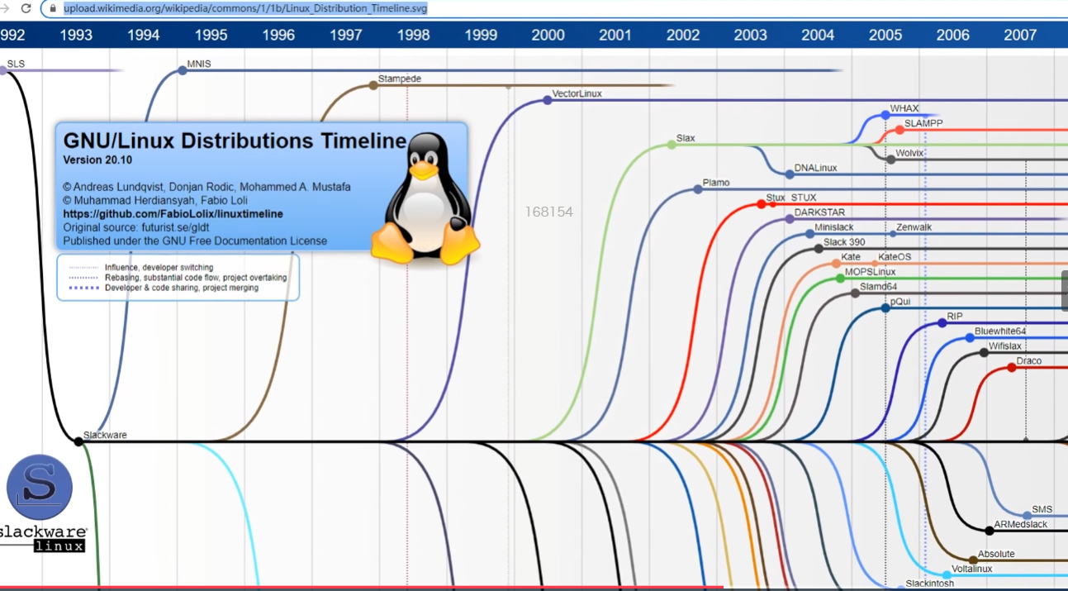Click the STUX uppercase label
This screenshot has height=591, width=1068.
click(x=804, y=198)
